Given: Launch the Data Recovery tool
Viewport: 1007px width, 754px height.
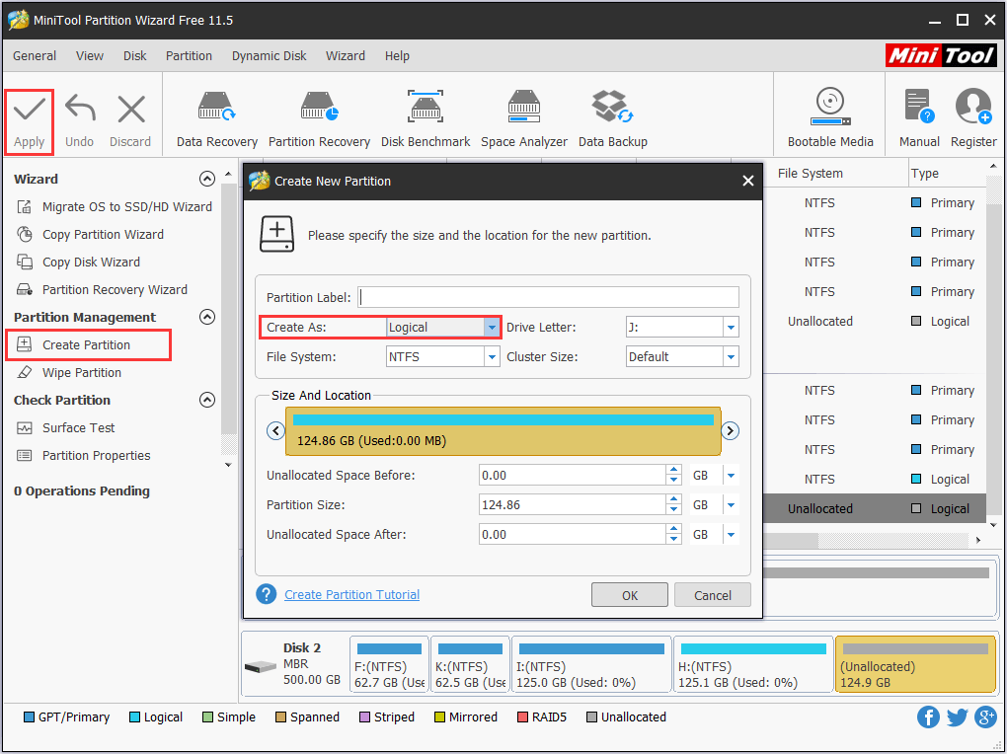Looking at the screenshot, I should pos(217,119).
